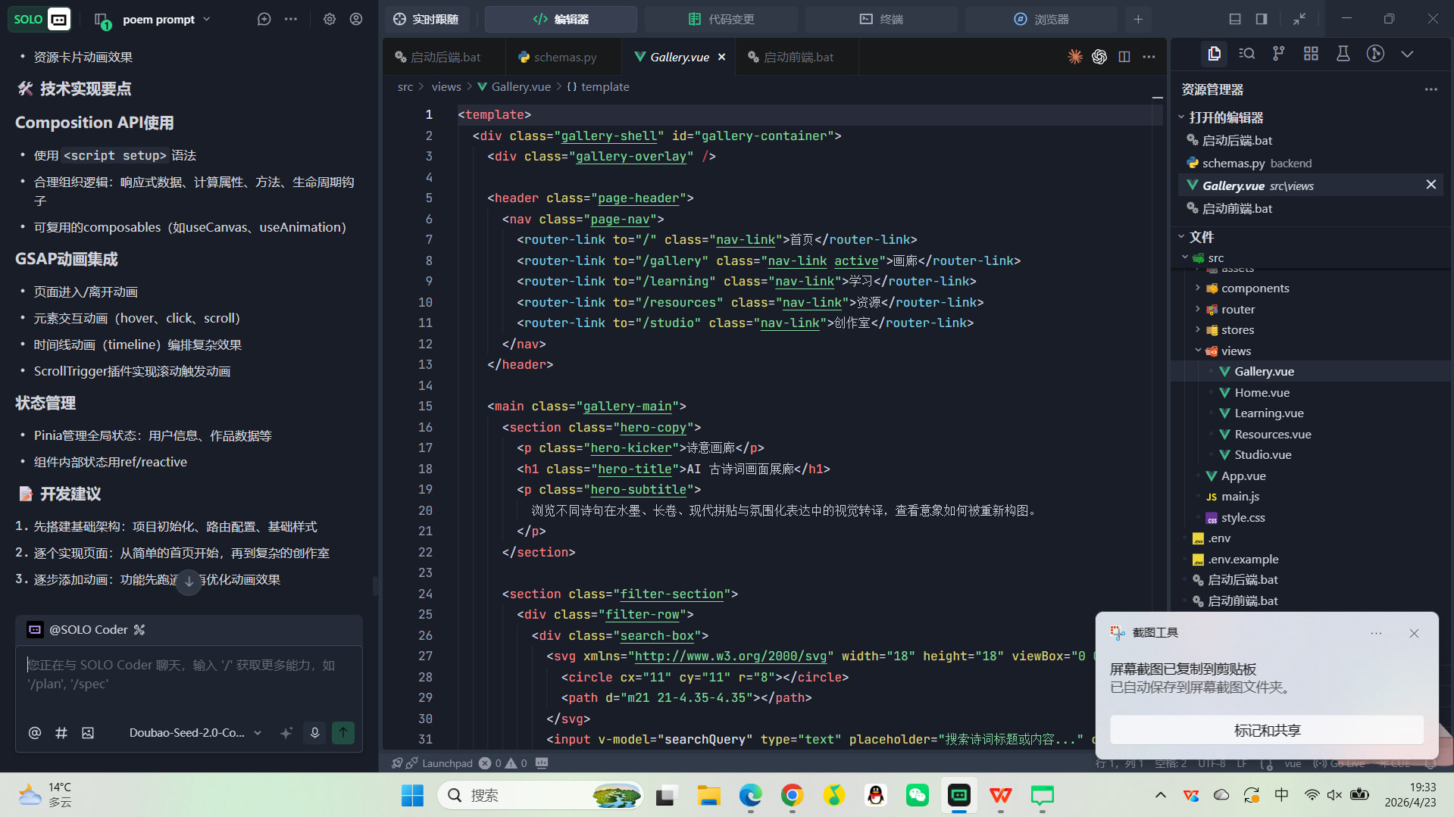Open the extensions grid icon
The image size is (1454, 817).
click(1311, 54)
